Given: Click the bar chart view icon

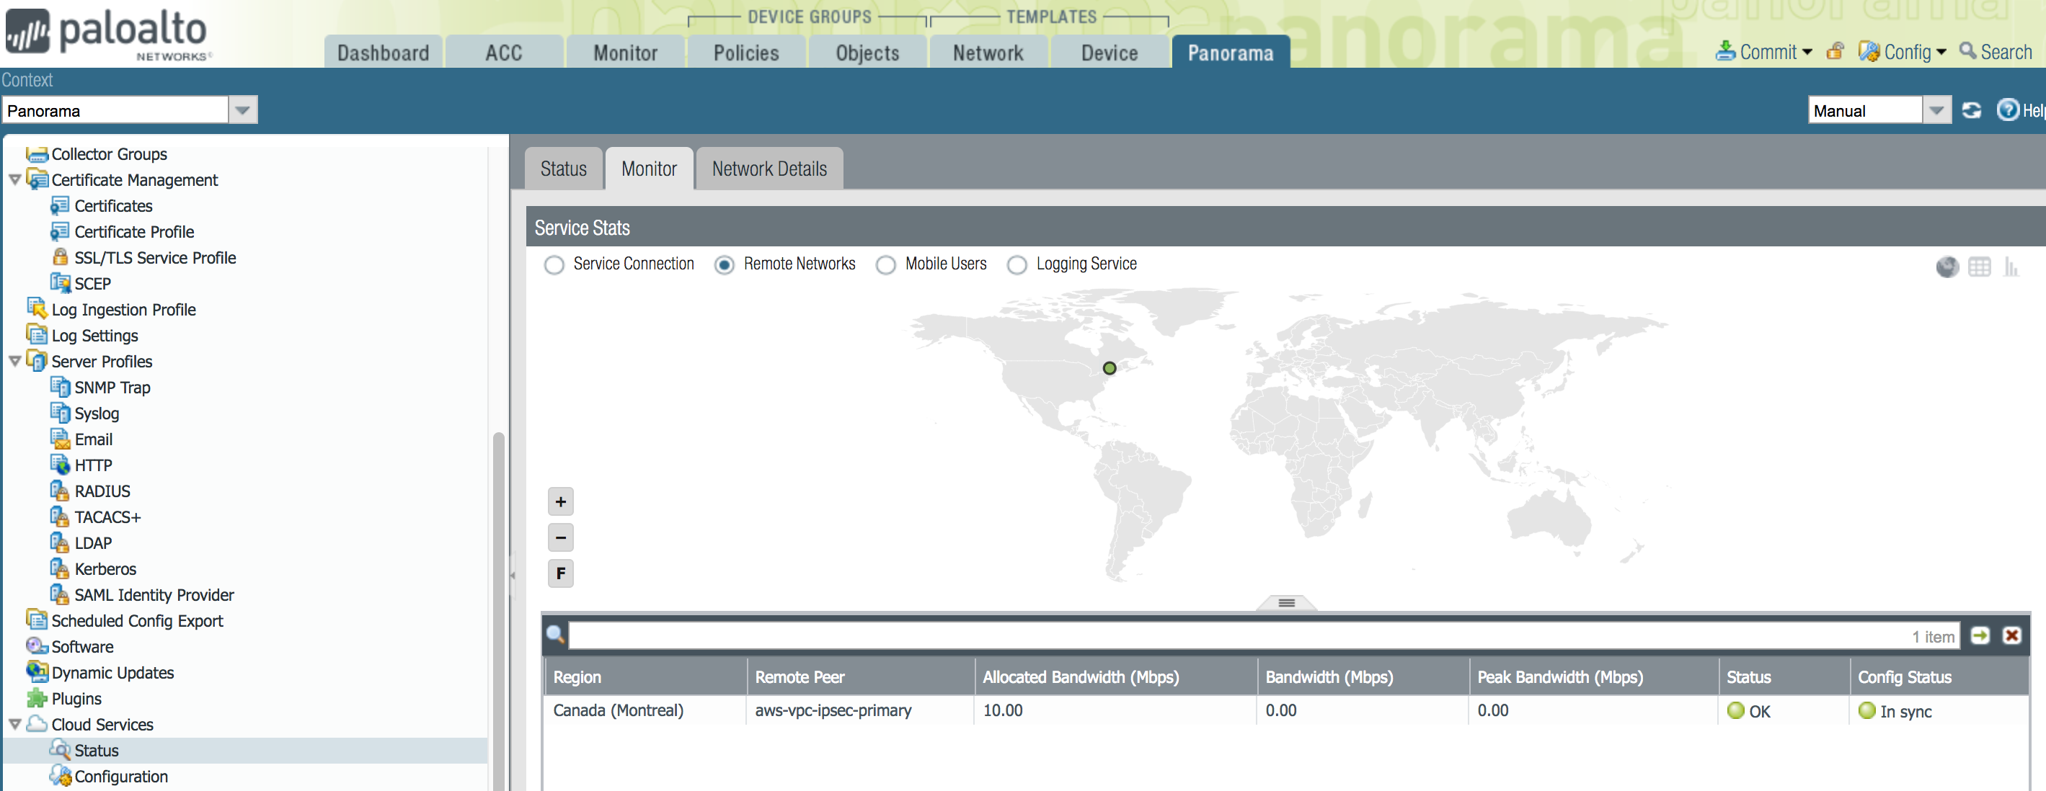Looking at the screenshot, I should tap(2010, 267).
